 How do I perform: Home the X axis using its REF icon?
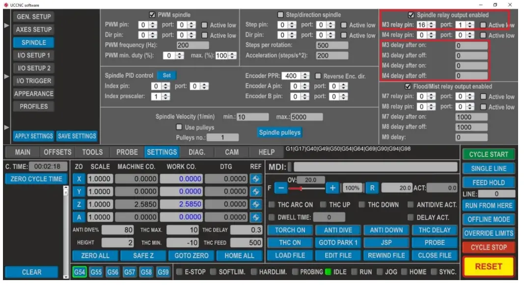click(255, 179)
